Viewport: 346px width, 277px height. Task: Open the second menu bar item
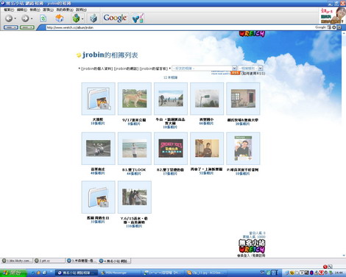pyautogui.click(x=22, y=10)
